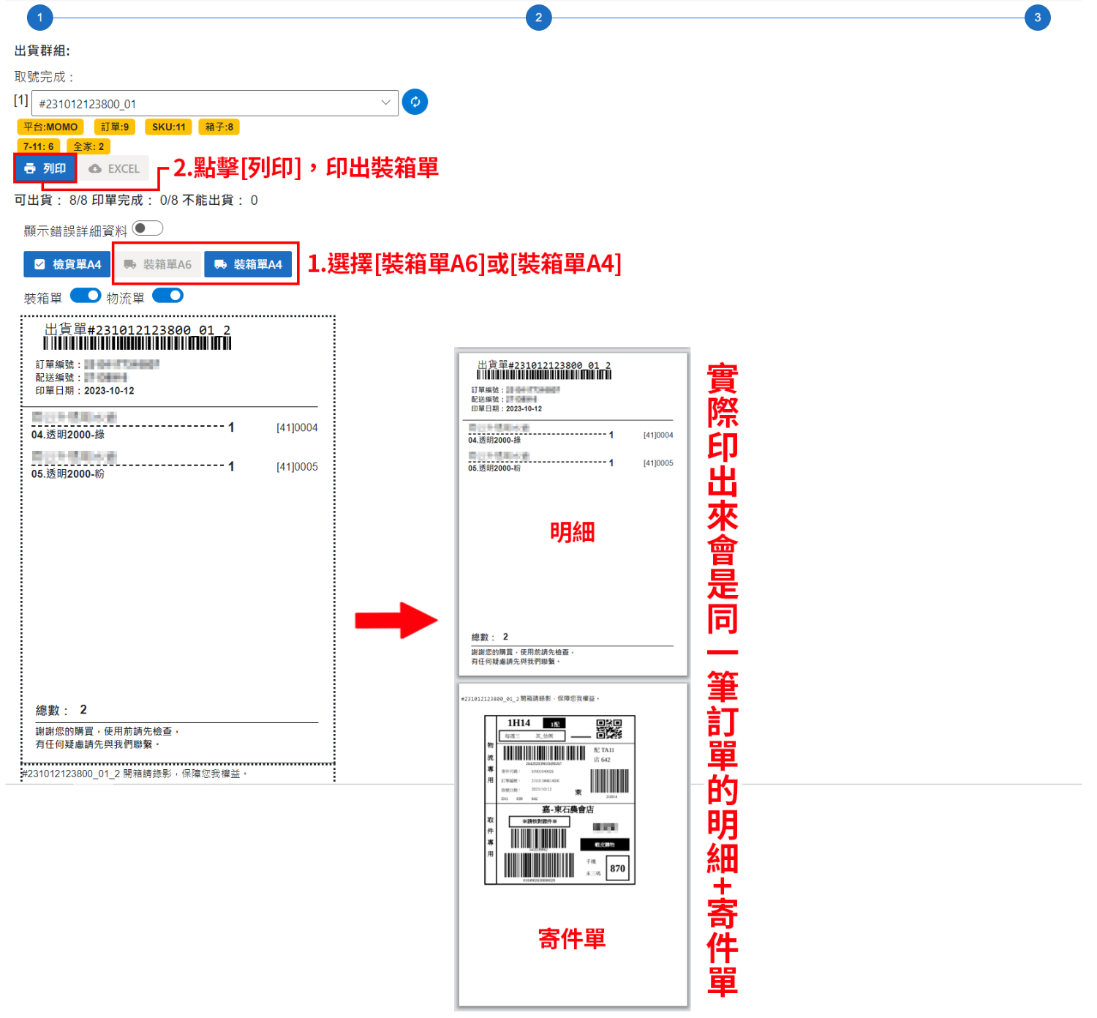Click the 訂單:9 badge
Image resolution: width=1097 pixels, height=1018 pixels.
(x=115, y=127)
